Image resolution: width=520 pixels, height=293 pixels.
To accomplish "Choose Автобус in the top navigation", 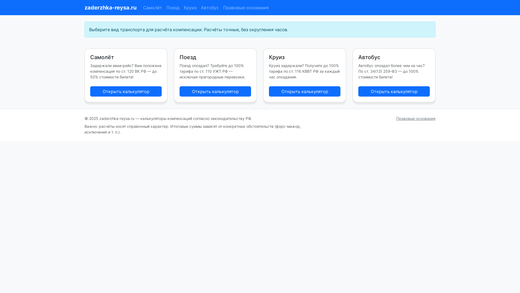I will [210, 8].
